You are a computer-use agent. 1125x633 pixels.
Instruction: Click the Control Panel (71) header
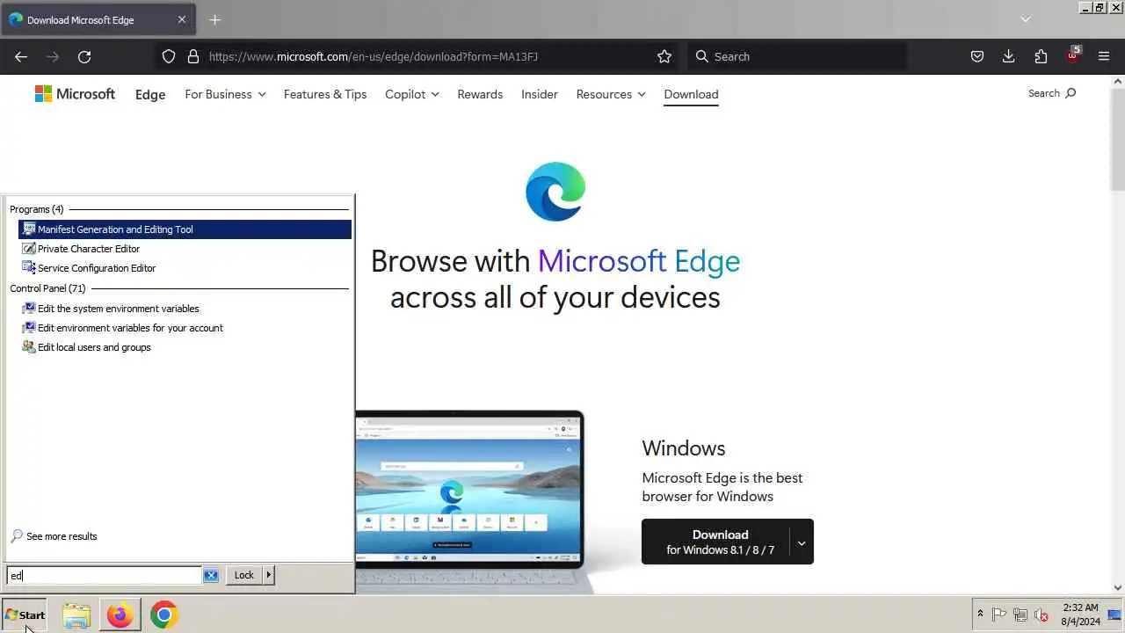[47, 288]
